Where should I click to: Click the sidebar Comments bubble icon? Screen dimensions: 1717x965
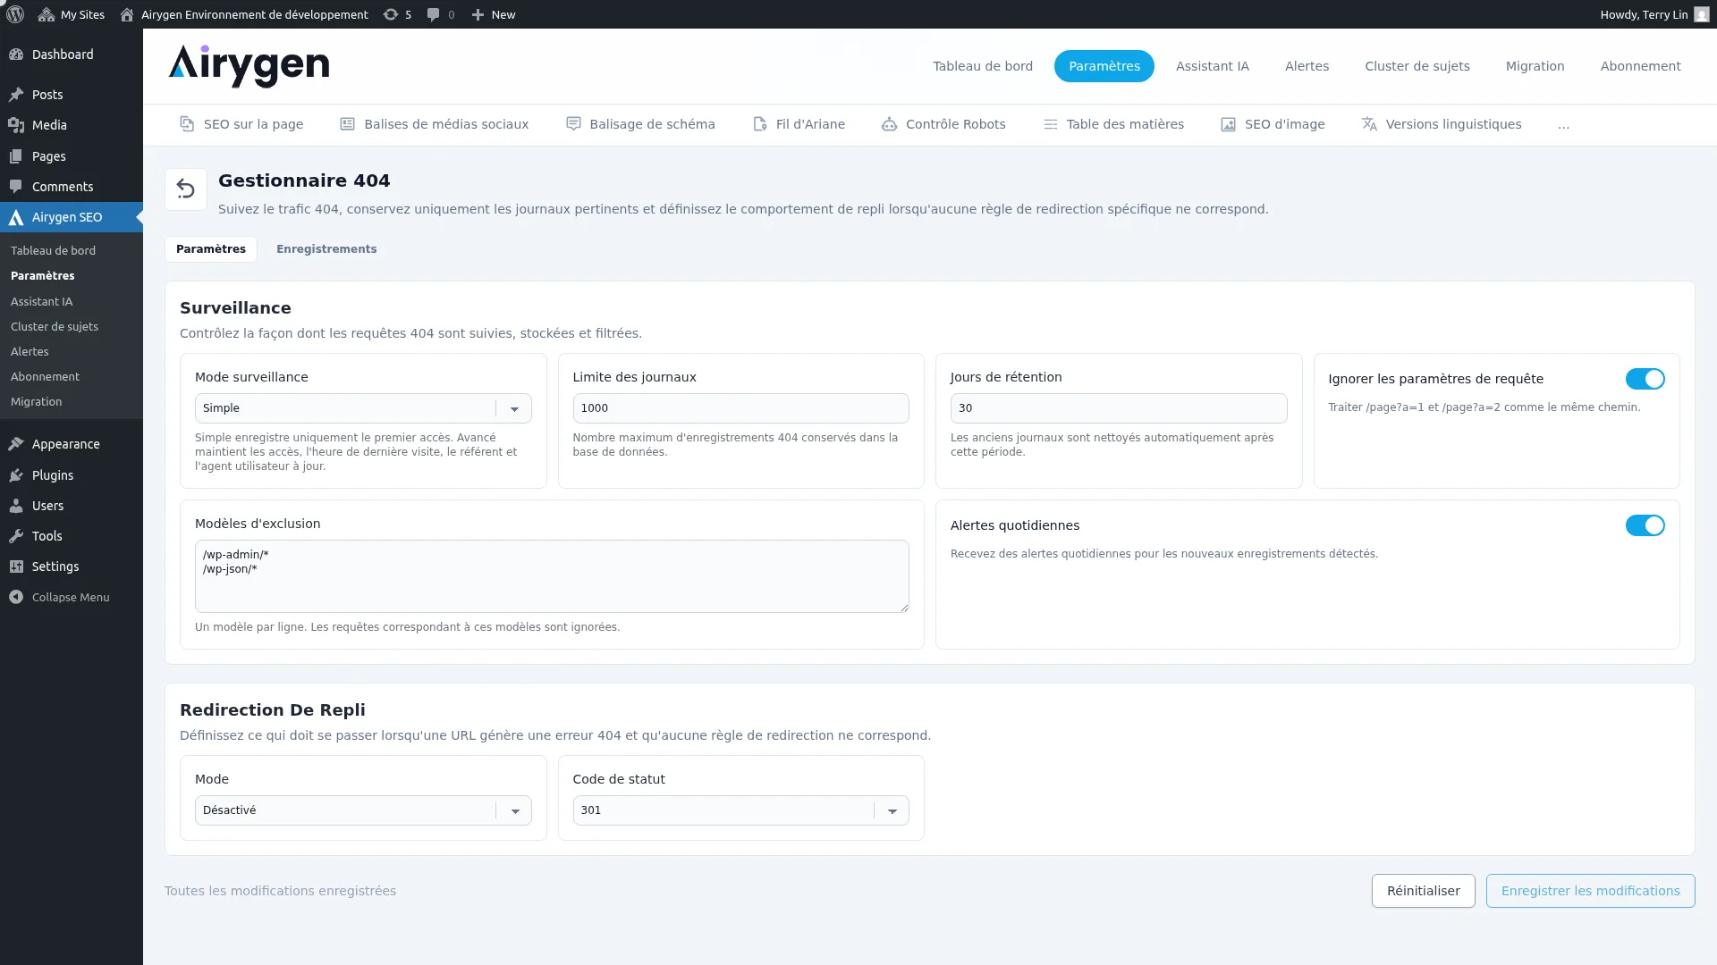coord(16,187)
